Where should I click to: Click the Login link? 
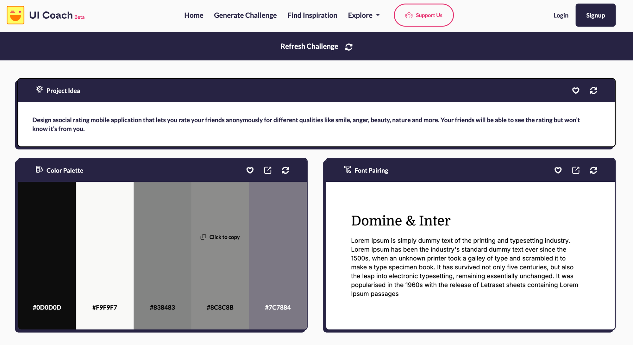[561, 15]
